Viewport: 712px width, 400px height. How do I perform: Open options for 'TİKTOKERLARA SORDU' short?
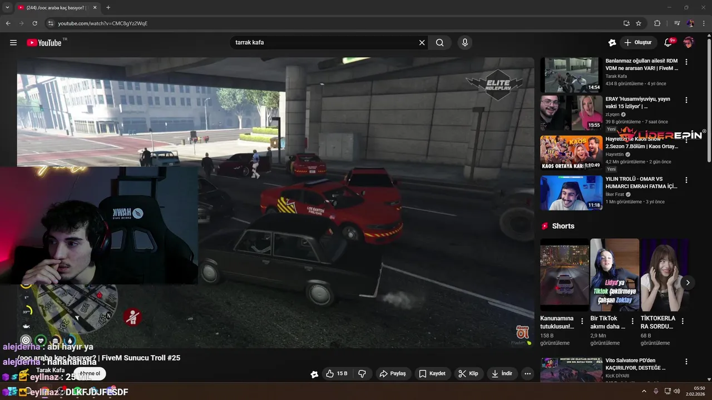683,321
